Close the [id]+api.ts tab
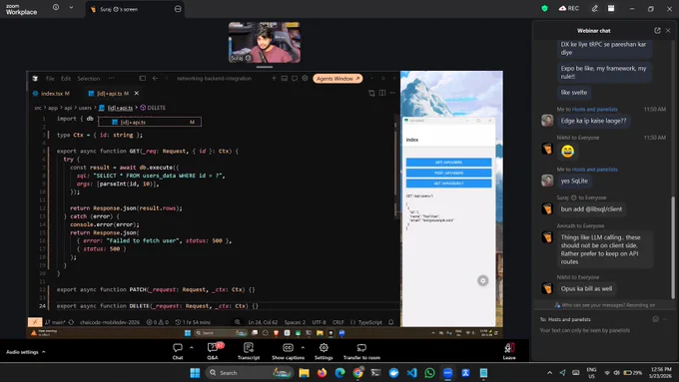Image resolution: width=679 pixels, height=382 pixels. tap(137, 93)
